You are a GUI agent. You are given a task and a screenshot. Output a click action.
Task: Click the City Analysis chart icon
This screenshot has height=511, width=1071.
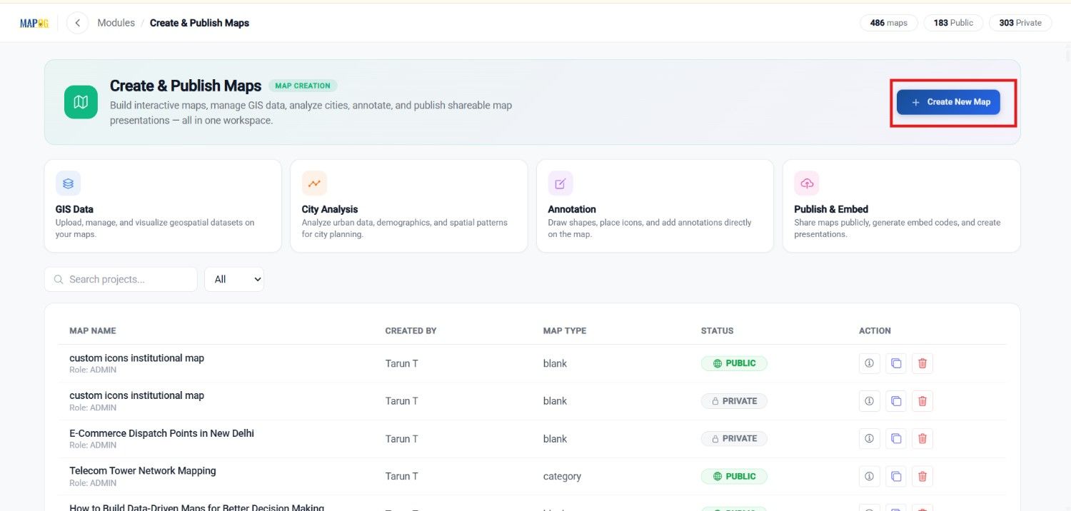coord(314,183)
